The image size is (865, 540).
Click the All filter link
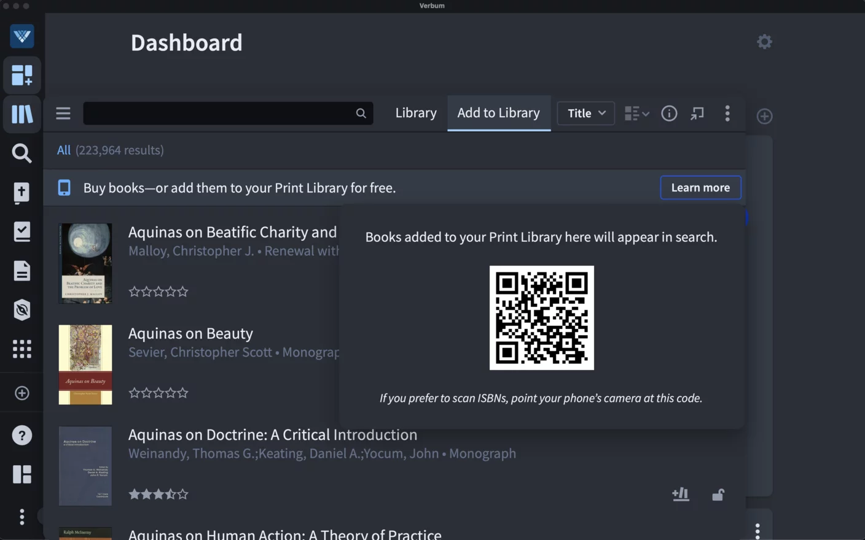click(64, 150)
